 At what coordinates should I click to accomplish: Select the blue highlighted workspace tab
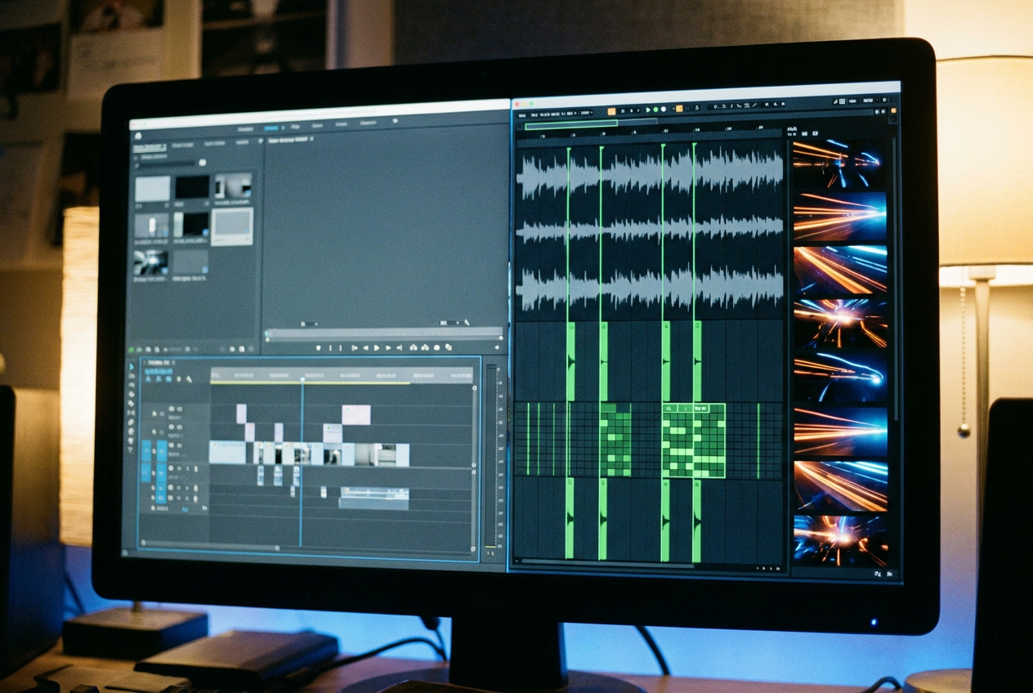pos(271,128)
